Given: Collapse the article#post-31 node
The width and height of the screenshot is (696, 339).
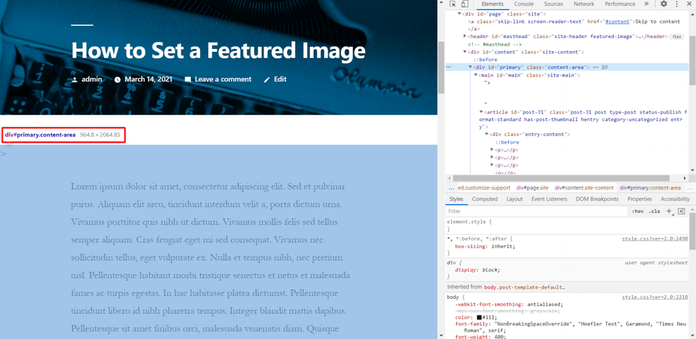Looking at the screenshot, I should tap(481, 112).
